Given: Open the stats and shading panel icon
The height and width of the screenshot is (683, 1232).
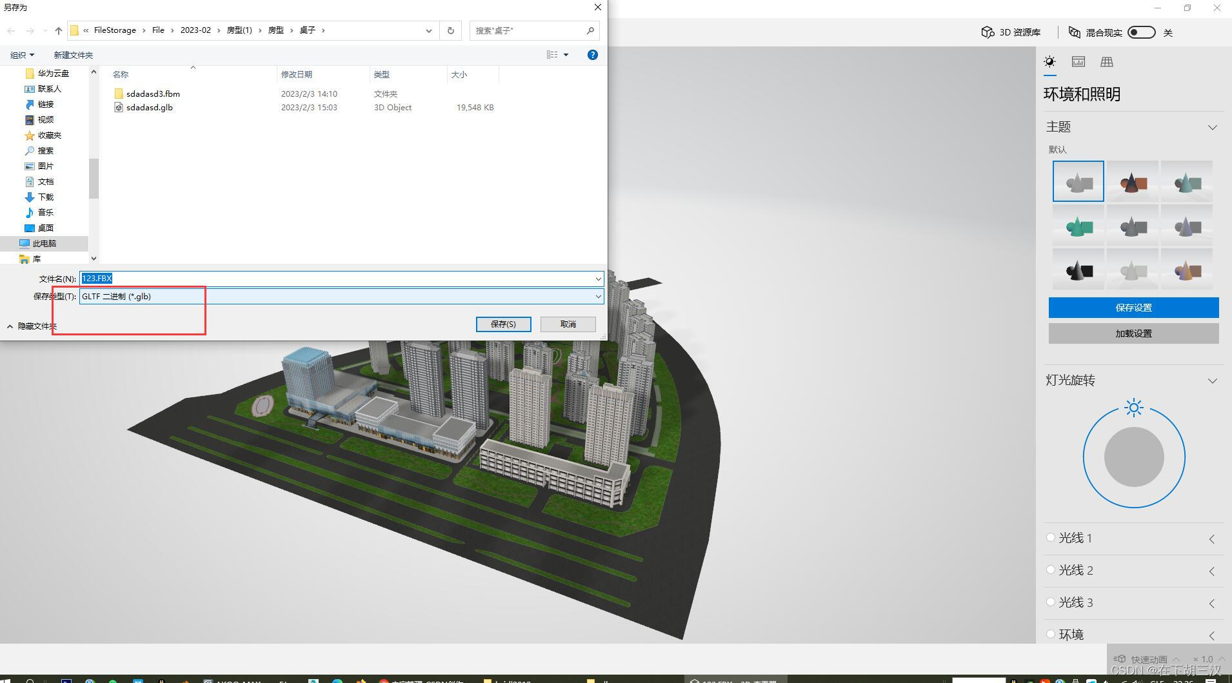Looking at the screenshot, I should [x=1078, y=62].
